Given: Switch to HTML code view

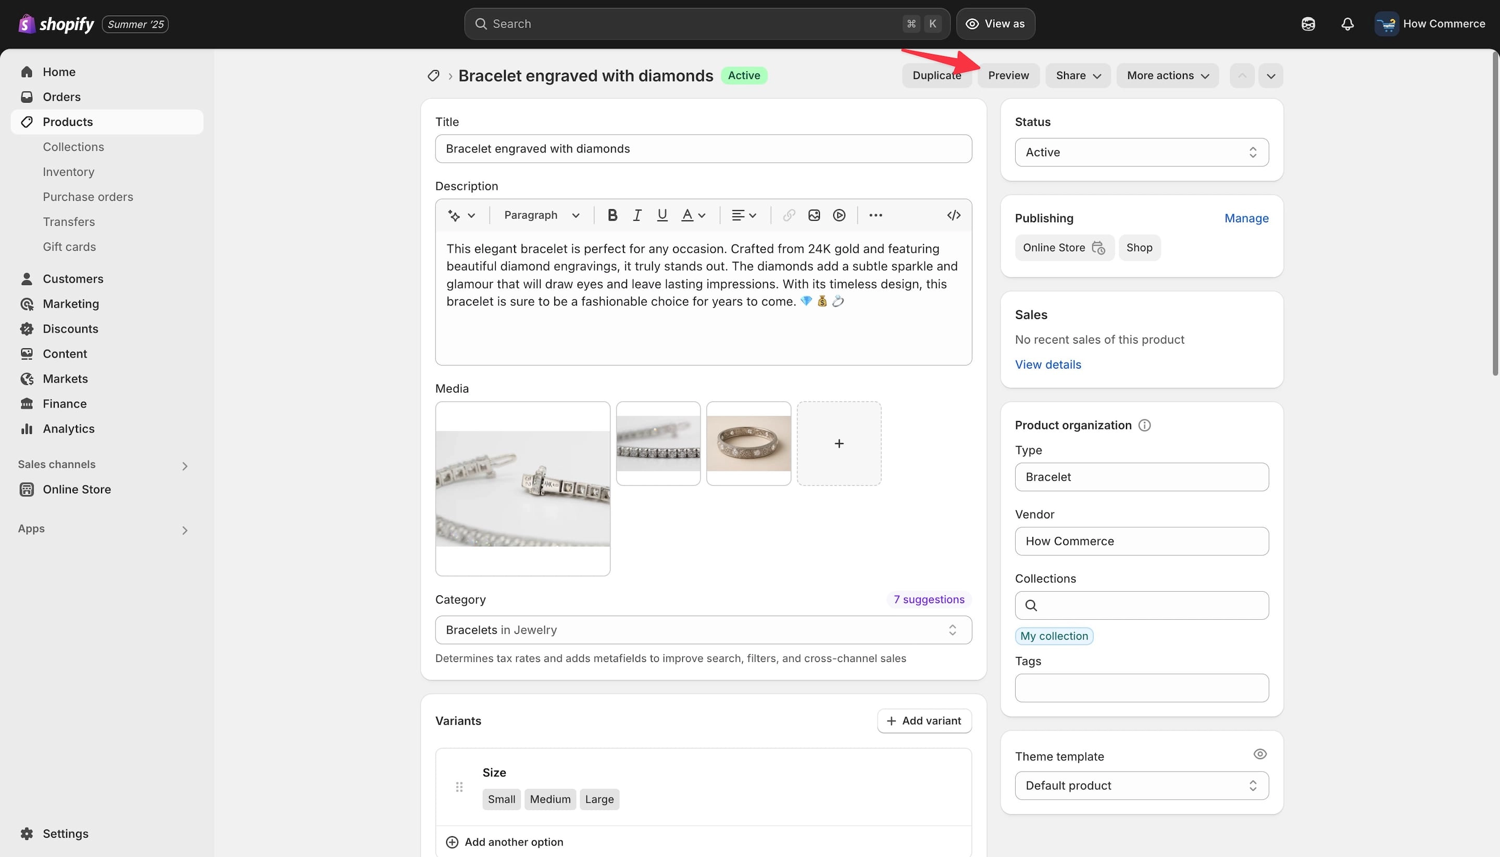Looking at the screenshot, I should tap(954, 215).
